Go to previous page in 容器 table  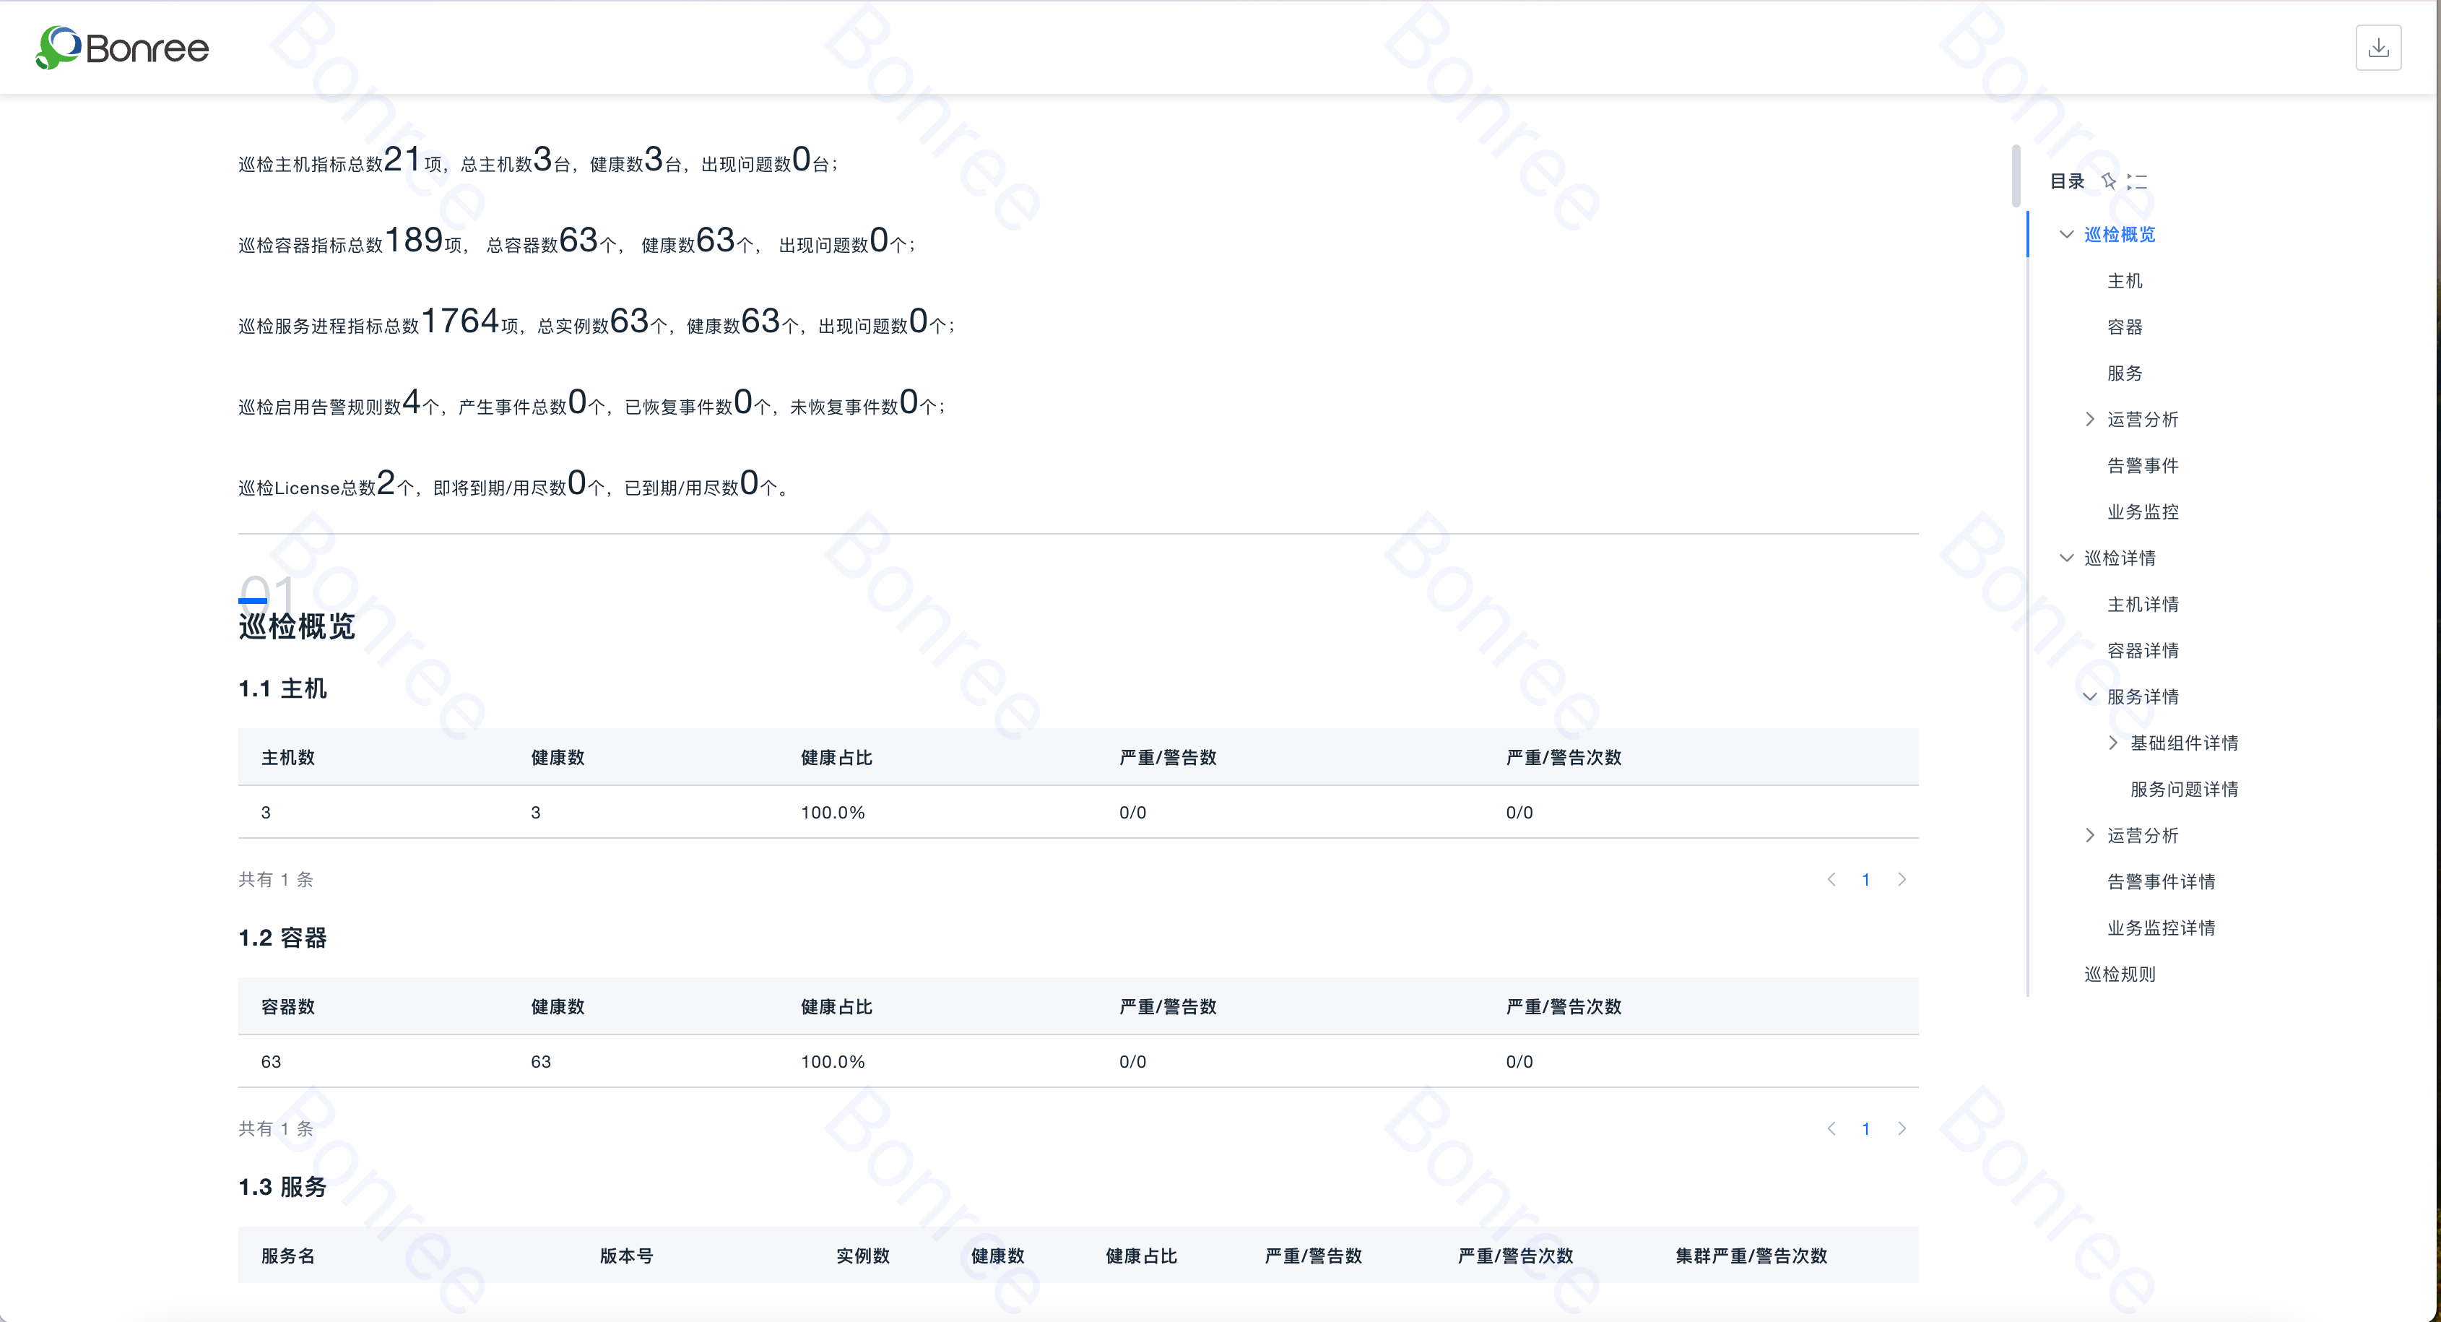pyautogui.click(x=1831, y=1128)
